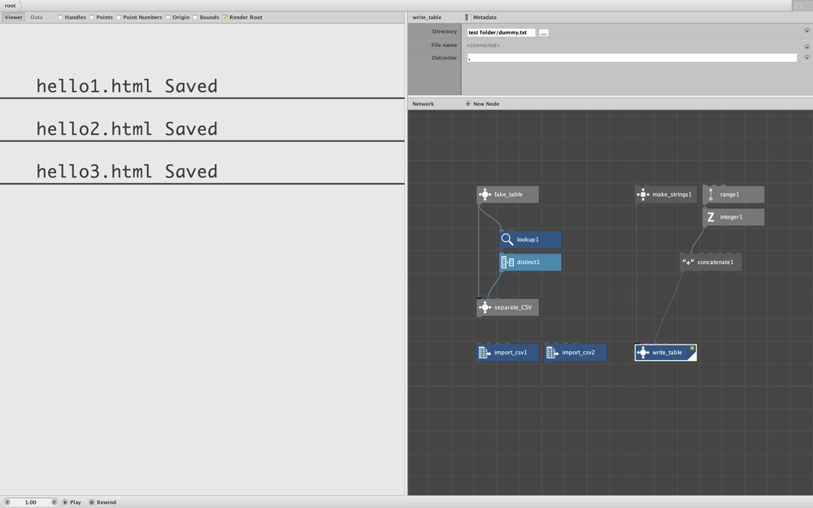This screenshot has width=813, height=508.
Task: Click the import_csv2 table icon
Action: tap(552, 353)
